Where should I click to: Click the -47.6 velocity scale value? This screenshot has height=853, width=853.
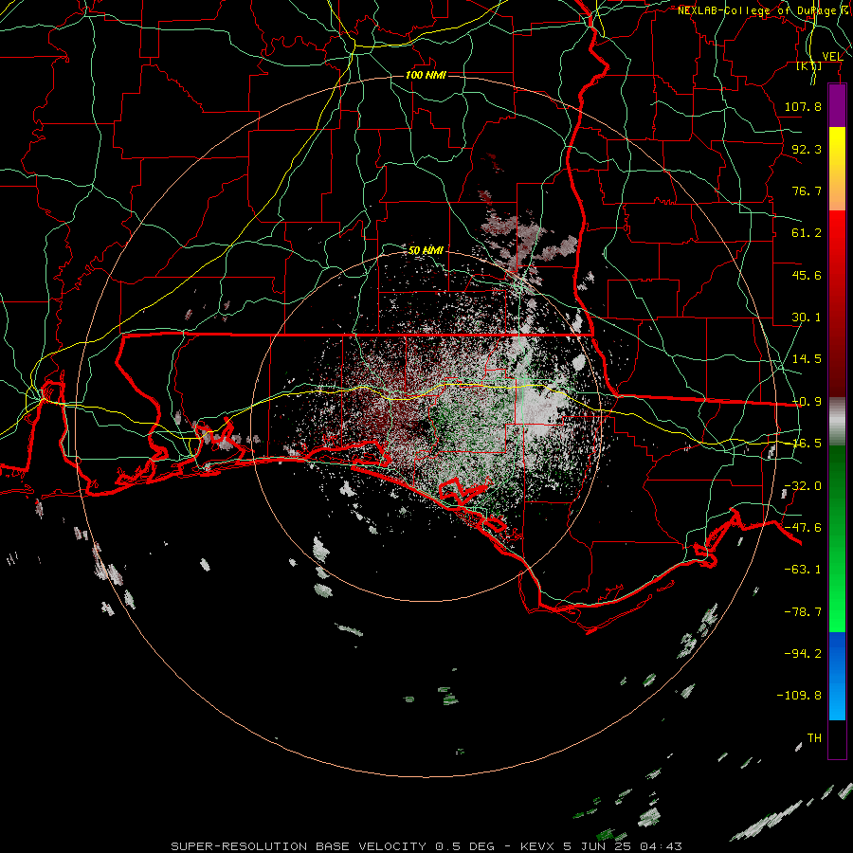pos(803,528)
